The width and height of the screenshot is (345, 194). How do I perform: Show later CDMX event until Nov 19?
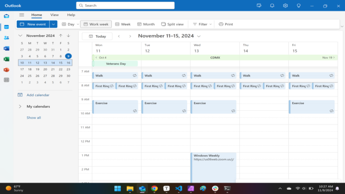point(329,57)
